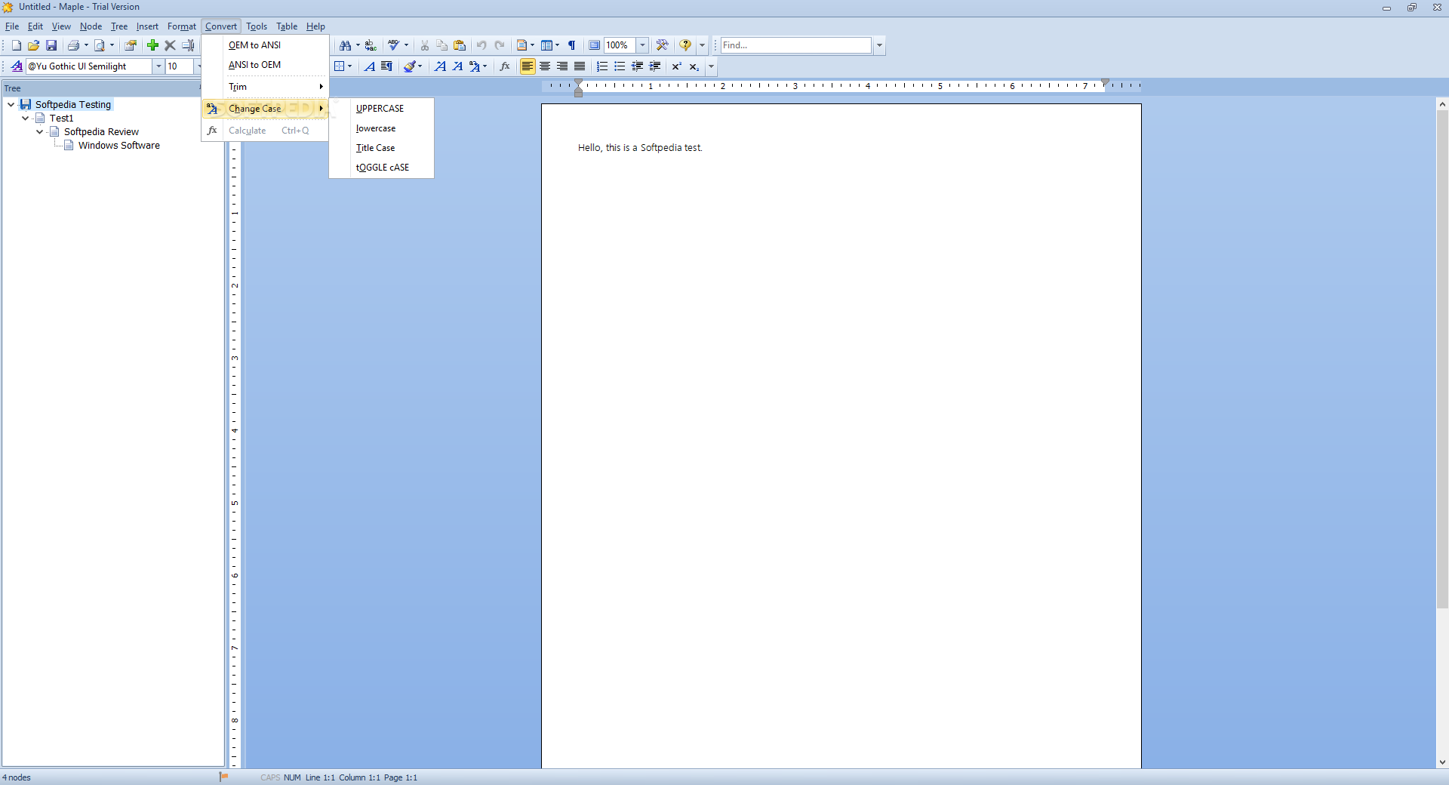Toggle numbered list formatting

pos(602,66)
